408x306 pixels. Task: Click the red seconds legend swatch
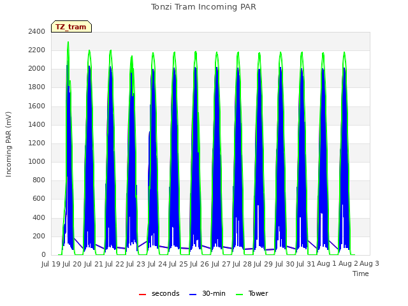tap(143, 295)
